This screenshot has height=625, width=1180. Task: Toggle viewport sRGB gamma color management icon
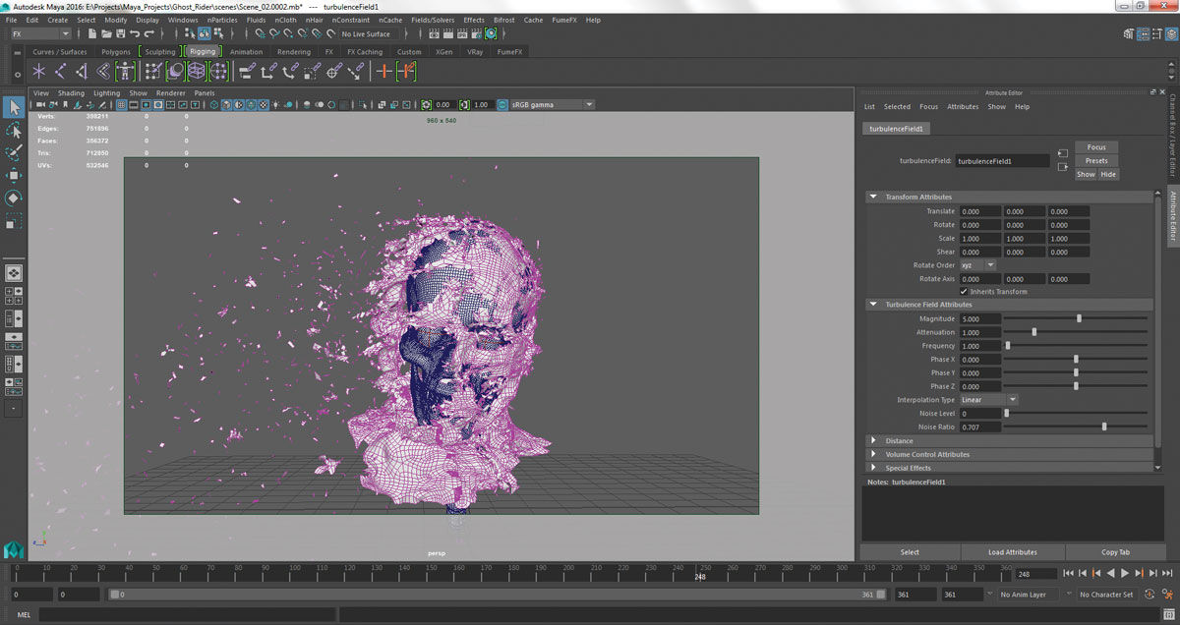(x=501, y=105)
